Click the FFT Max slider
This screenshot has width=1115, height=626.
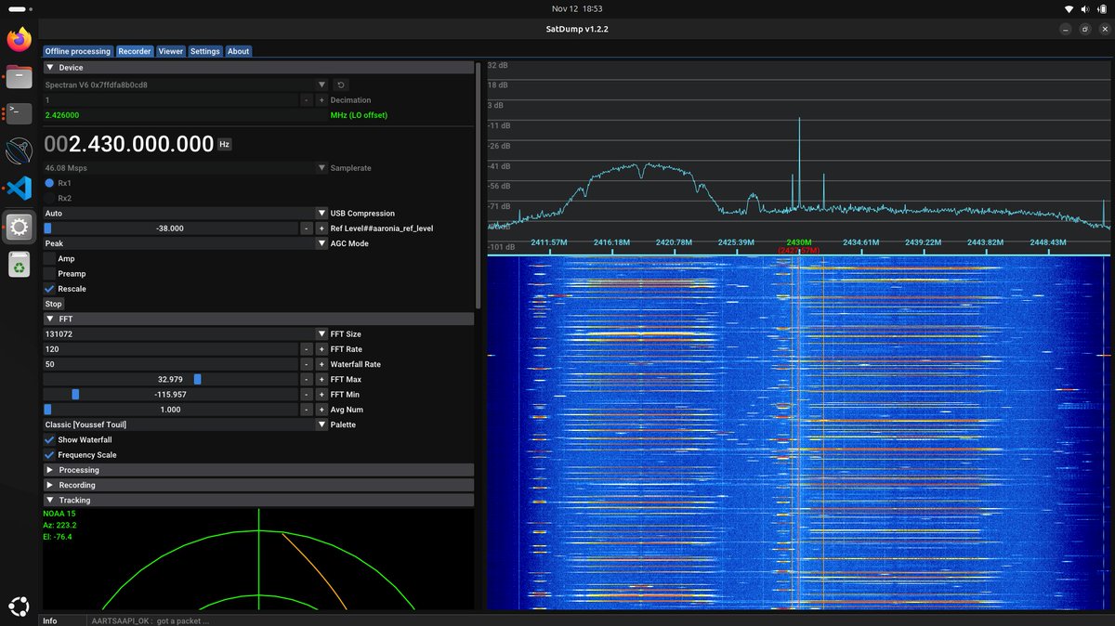click(170, 379)
